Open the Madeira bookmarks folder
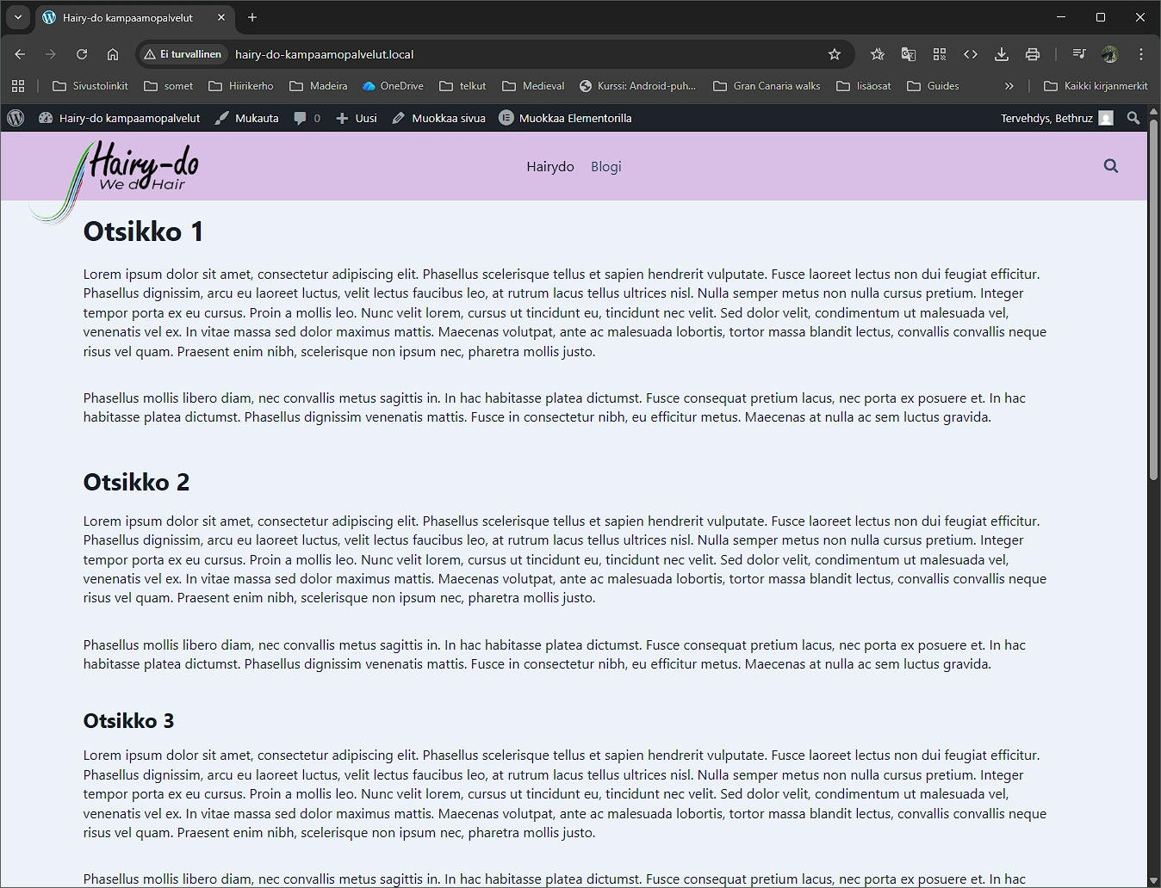Viewport: 1161px width, 888px height. click(x=319, y=86)
